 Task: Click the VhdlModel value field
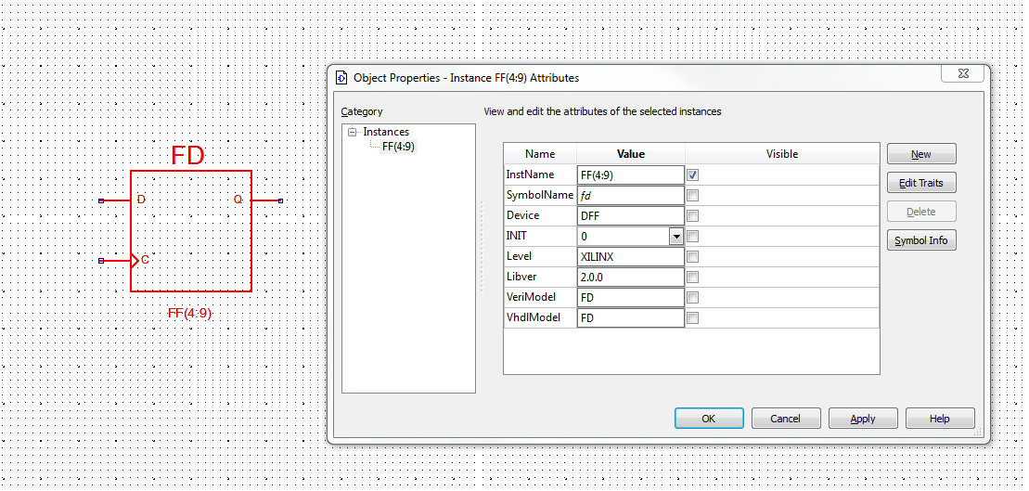click(x=631, y=317)
